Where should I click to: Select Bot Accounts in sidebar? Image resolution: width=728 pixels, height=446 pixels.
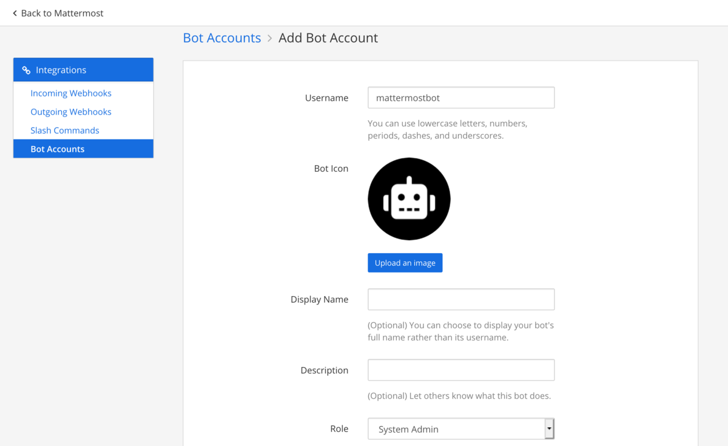click(x=83, y=149)
